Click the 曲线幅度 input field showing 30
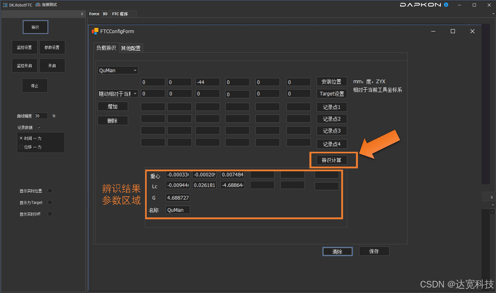The width and height of the screenshot is (496, 293). pos(41,116)
